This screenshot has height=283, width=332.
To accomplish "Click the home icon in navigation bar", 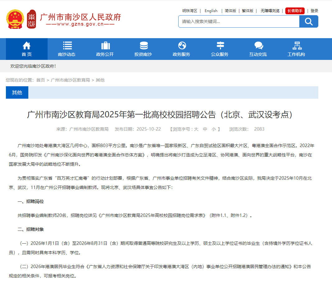I will 26,46.
